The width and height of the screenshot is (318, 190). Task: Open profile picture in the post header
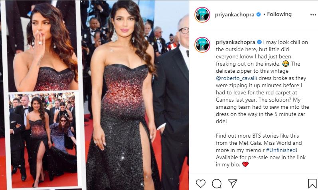click(202, 15)
